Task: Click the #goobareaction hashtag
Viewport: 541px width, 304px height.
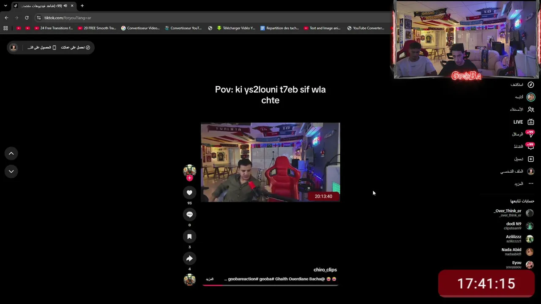Action: pos(243,279)
